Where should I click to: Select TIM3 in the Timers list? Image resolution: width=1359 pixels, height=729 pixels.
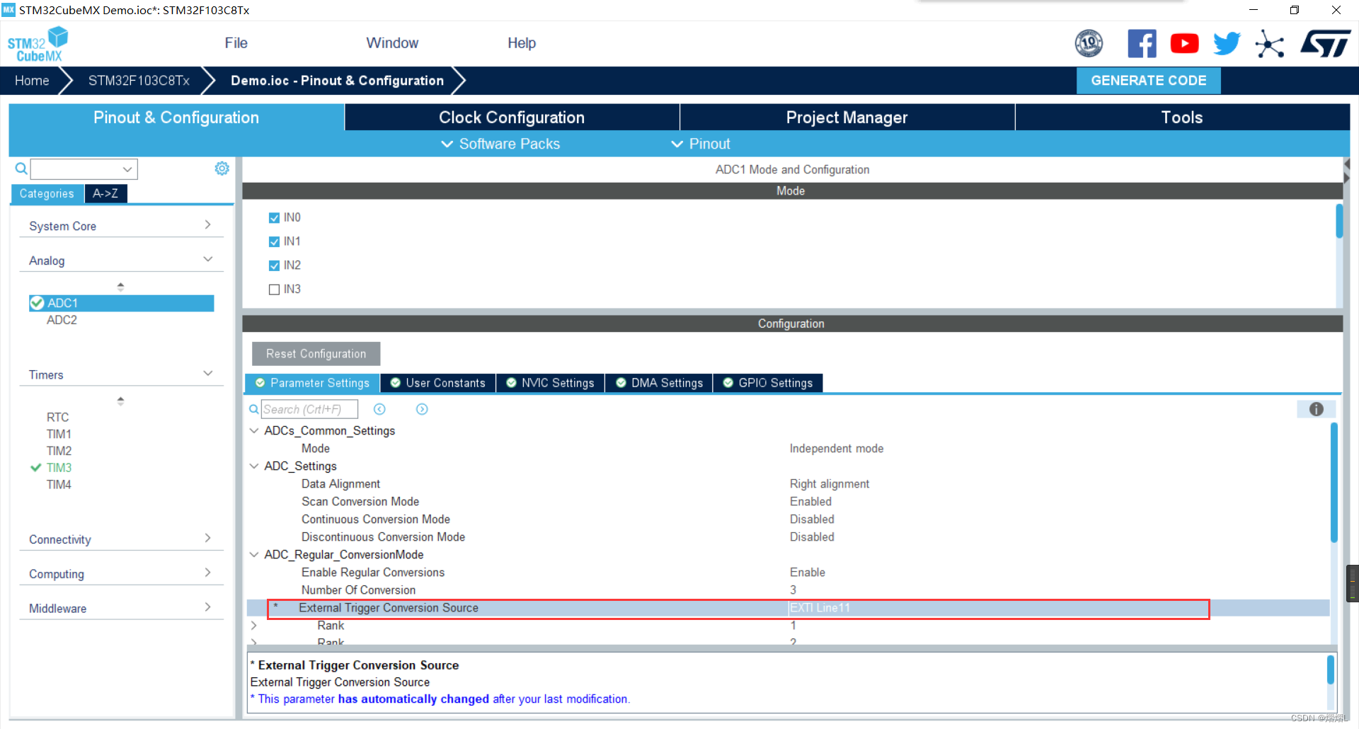(59, 468)
